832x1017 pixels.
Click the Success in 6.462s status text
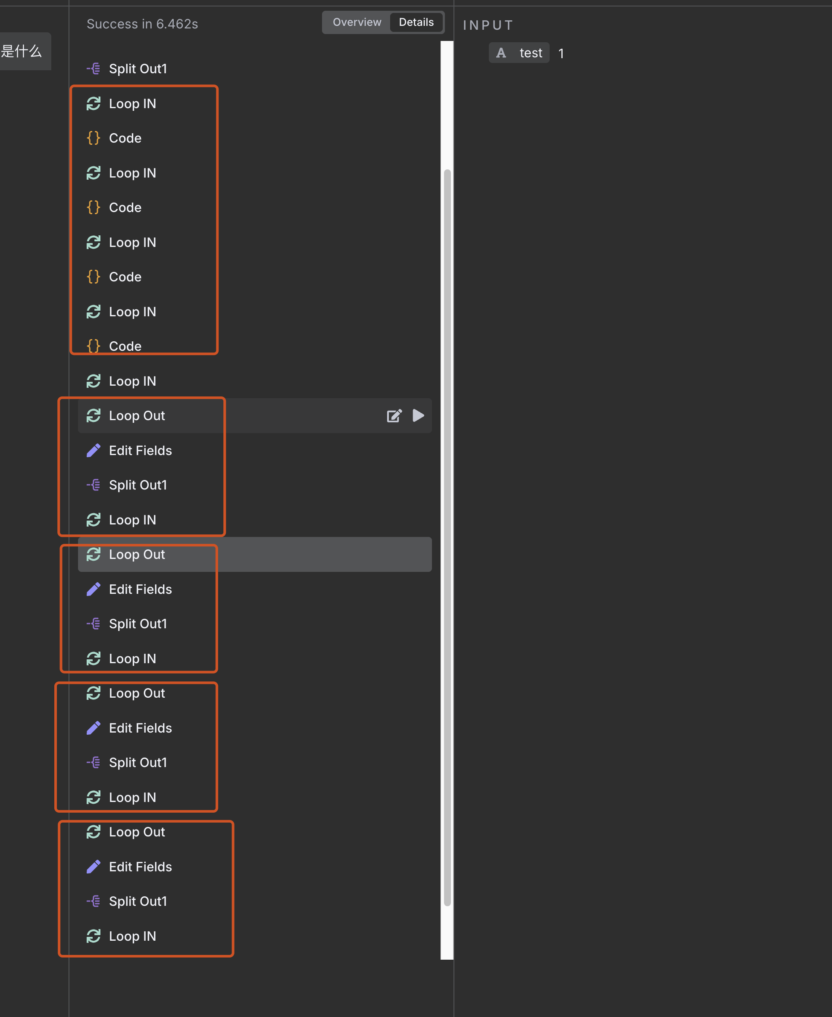[142, 23]
